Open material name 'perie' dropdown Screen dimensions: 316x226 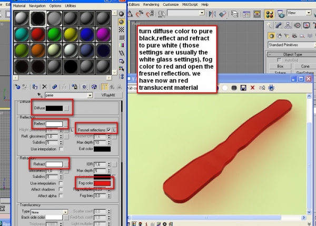(90, 96)
